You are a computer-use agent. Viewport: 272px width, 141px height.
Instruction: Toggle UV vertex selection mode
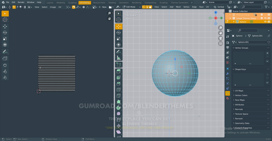[14, 7]
